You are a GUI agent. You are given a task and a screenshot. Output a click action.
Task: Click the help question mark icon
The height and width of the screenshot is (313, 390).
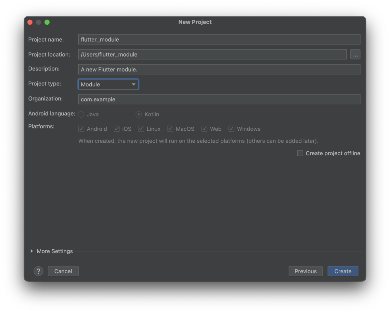pos(38,271)
